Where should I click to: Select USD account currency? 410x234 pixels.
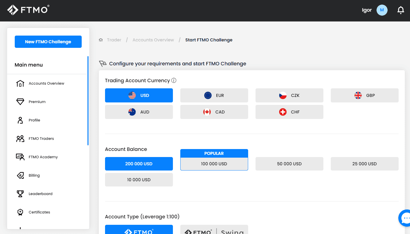139,95
